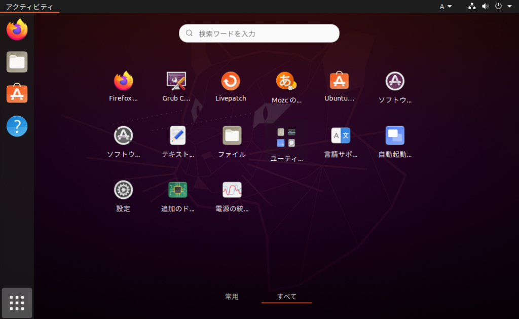Select the すべて all apps tab

pos(287,297)
